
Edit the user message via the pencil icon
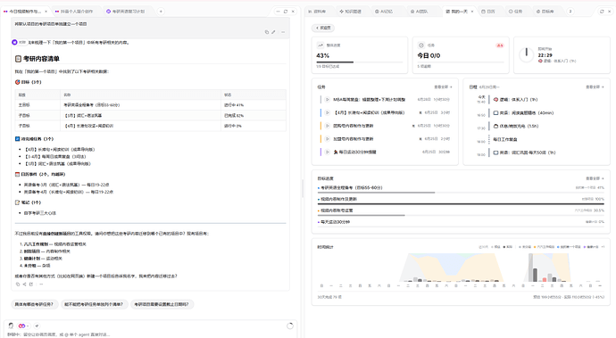(x=273, y=32)
